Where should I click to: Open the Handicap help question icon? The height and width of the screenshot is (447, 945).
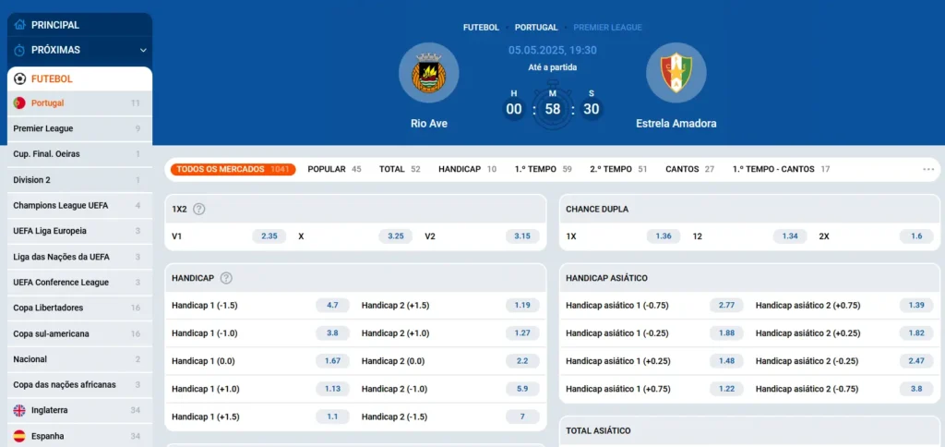coord(226,278)
